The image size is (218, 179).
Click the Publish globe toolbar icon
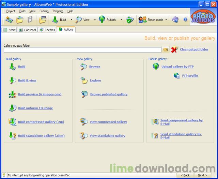[102, 19]
